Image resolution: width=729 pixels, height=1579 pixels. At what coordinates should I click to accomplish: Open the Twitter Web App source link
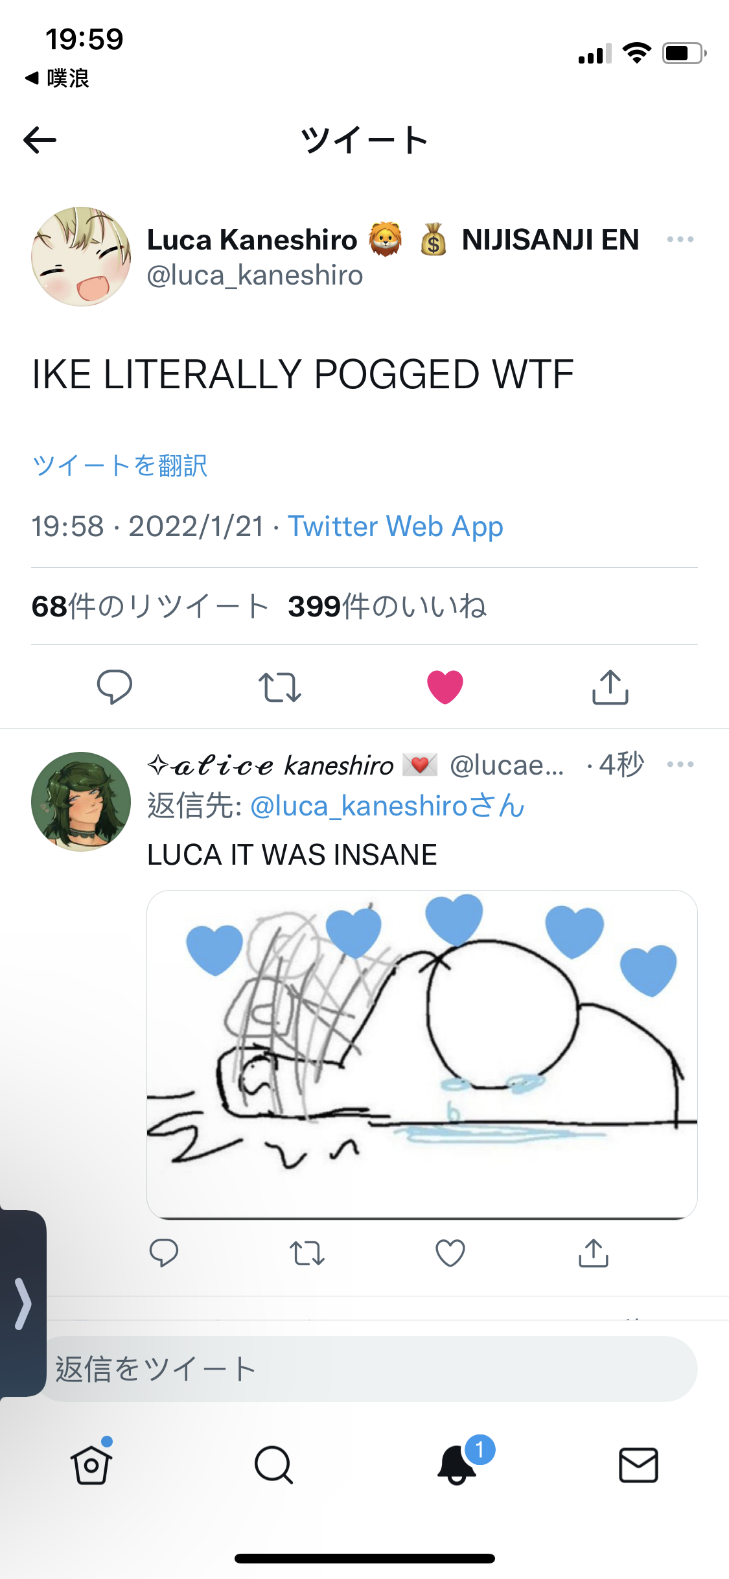click(395, 526)
